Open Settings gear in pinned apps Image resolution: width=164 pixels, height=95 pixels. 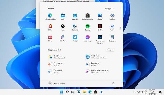click(112, 17)
